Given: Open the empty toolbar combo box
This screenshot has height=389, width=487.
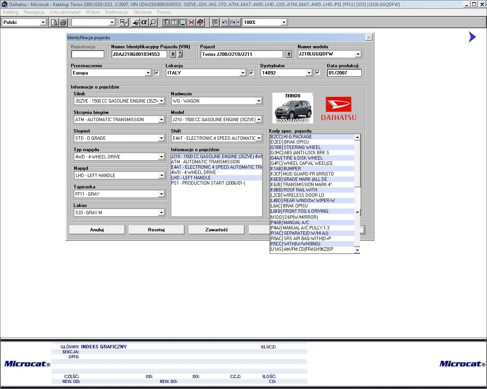Looking at the screenshot, I should (111, 22).
